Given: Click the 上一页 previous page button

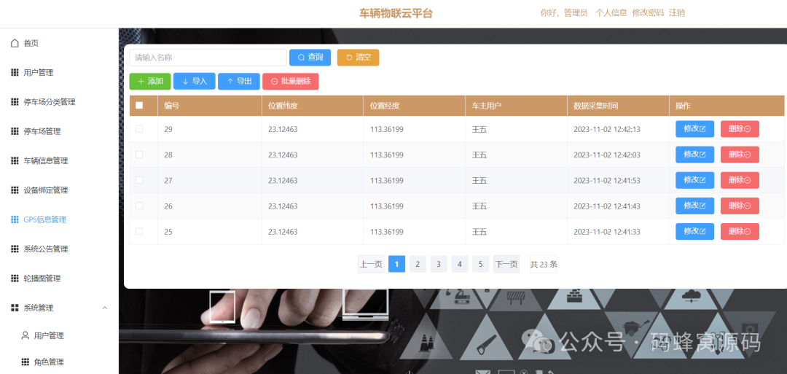Looking at the screenshot, I should coord(371,264).
